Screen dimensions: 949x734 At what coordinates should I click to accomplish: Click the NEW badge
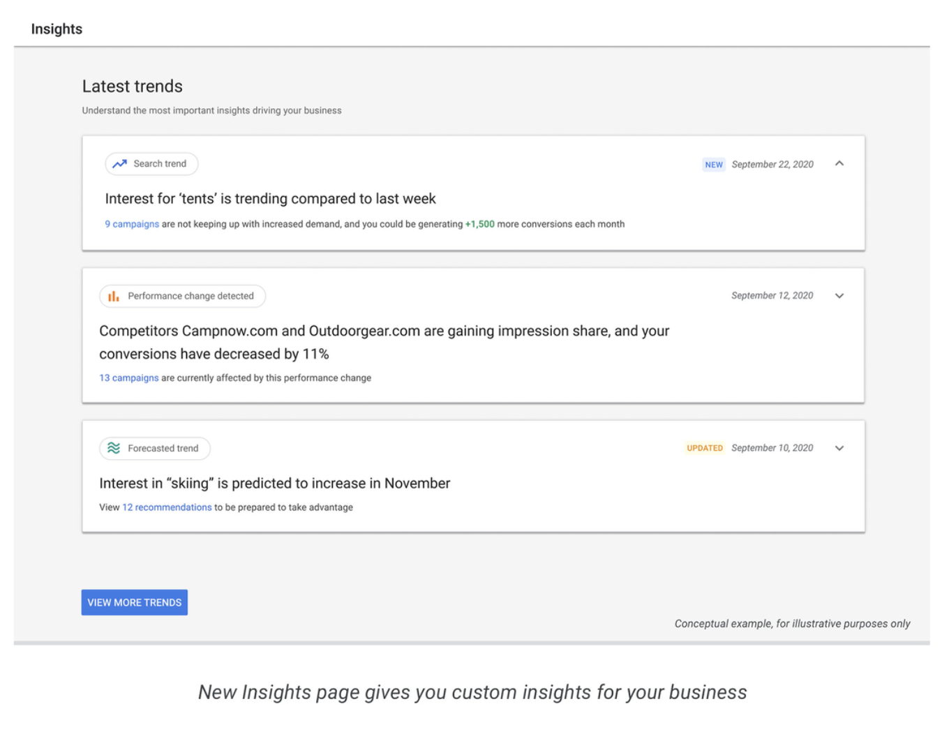[714, 165]
